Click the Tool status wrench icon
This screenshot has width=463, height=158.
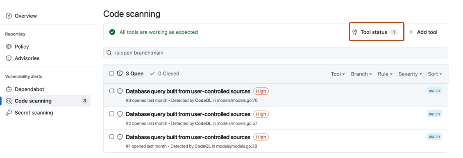coord(355,32)
